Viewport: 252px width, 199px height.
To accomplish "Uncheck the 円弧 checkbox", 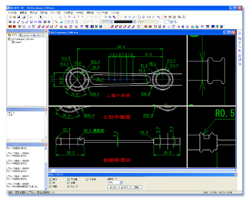I will (51, 186).
